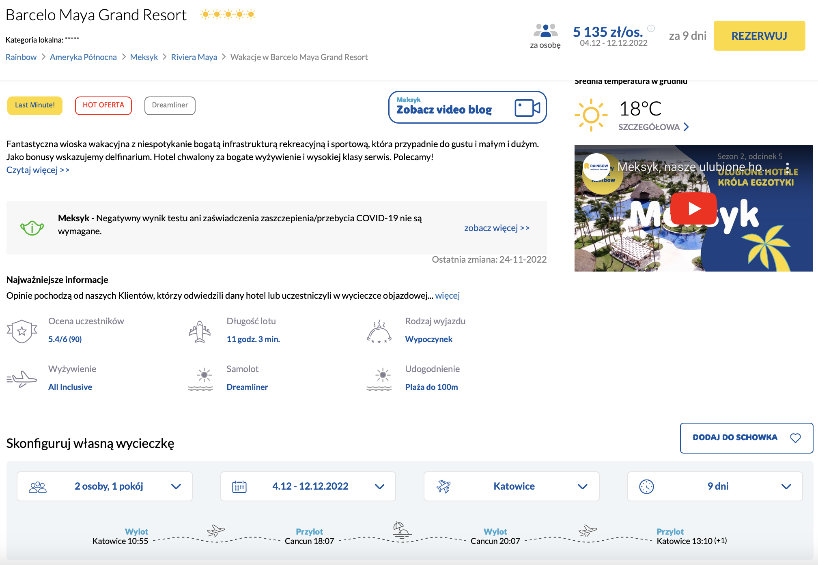Click the outbound flight plane icon after Katowice 10:55
Image resolution: width=818 pixels, height=565 pixels.
point(216,530)
